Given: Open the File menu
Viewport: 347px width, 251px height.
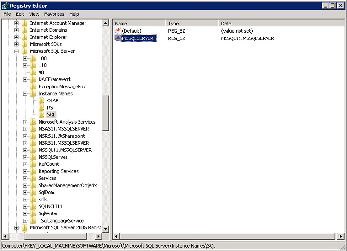Looking at the screenshot, I should point(7,14).
